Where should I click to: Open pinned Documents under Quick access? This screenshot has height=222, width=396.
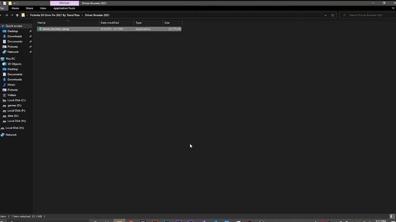15,41
